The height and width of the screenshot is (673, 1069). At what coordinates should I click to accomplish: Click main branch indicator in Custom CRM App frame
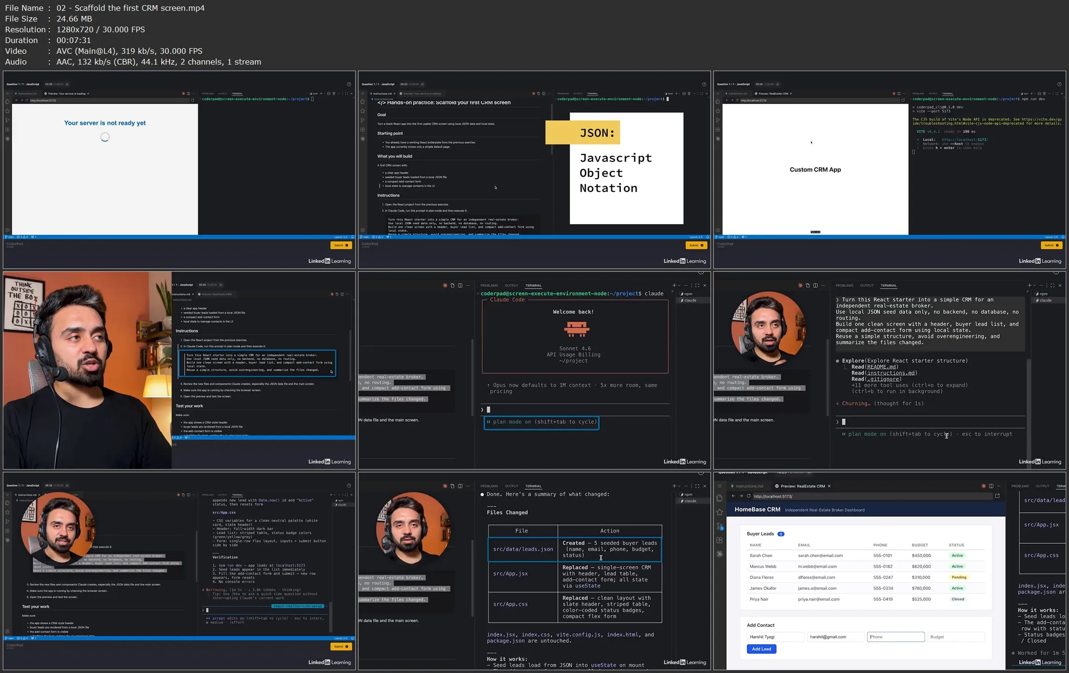coord(720,237)
